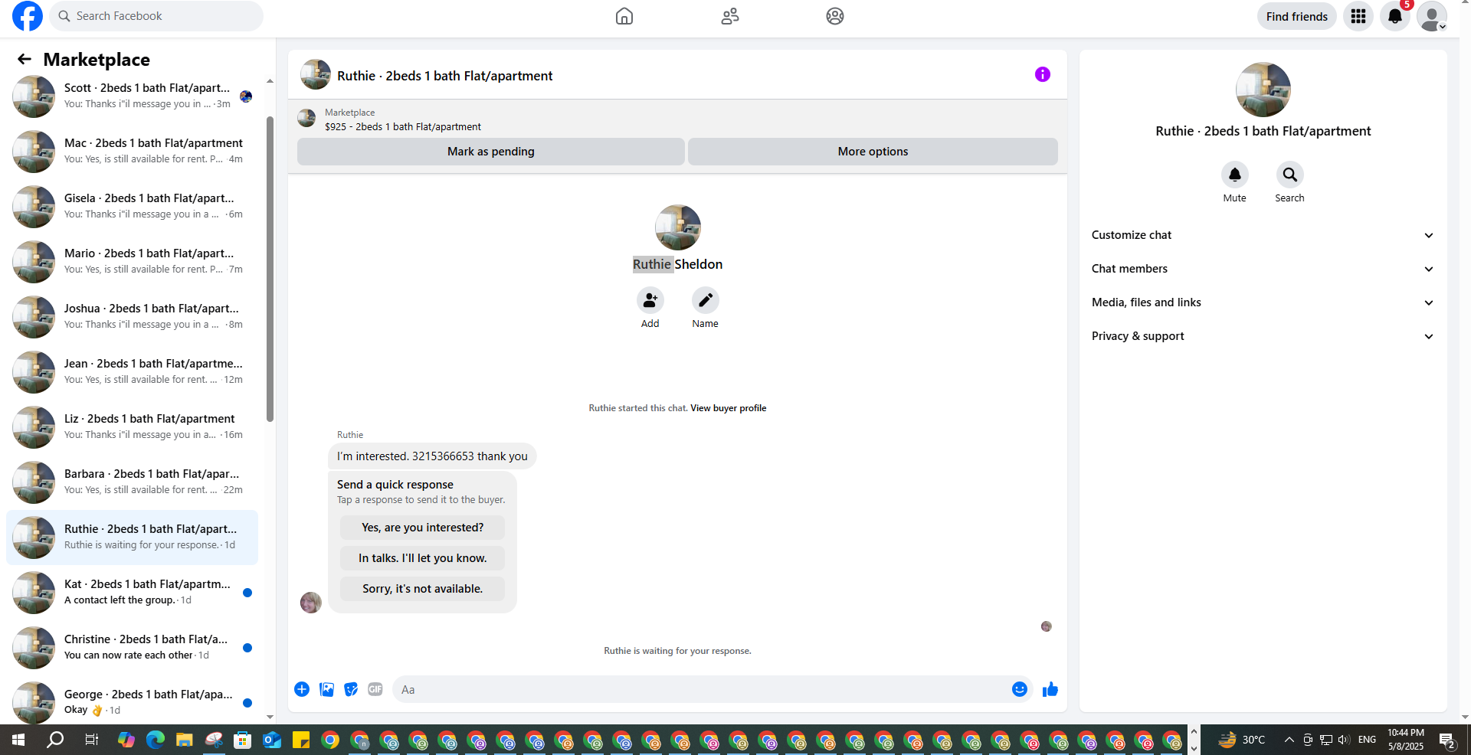
Task: Expand the Chat members section
Action: click(1263, 269)
